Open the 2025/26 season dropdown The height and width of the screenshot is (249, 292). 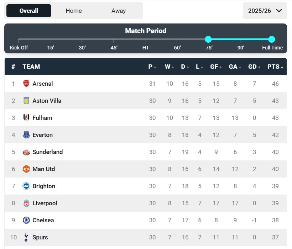[265, 11]
